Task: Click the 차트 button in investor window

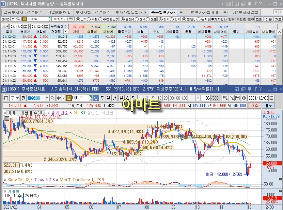Action: pos(278,19)
